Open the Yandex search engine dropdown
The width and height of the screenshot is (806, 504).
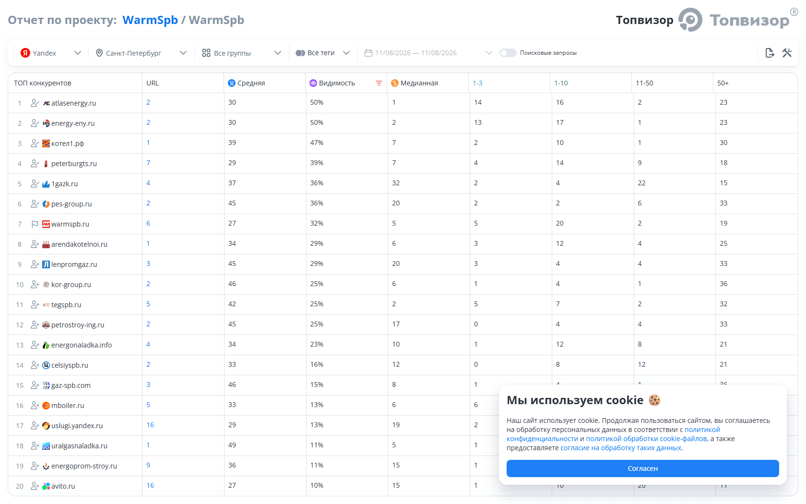(x=51, y=53)
